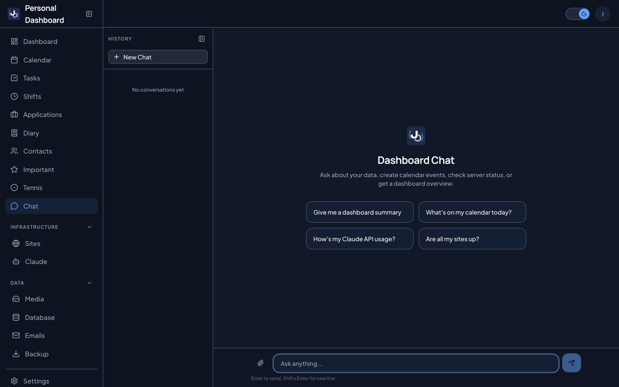This screenshot has height=387, width=619.
Task: Collapse the Data section chevron
Action: point(89,283)
